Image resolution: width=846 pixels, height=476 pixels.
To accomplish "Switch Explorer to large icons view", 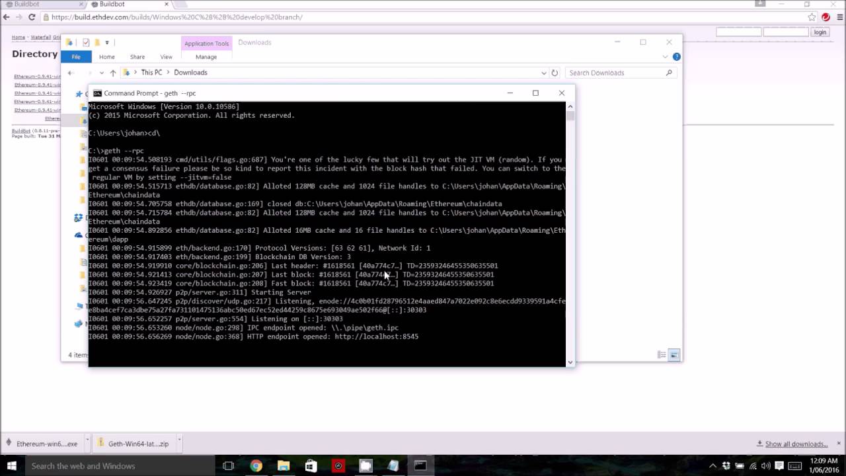I will click(x=673, y=355).
